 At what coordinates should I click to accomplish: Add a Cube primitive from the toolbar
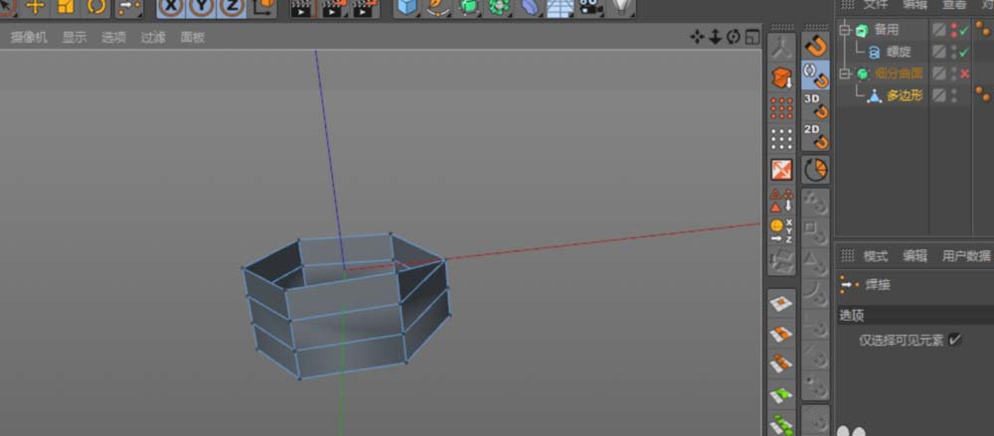(x=407, y=7)
